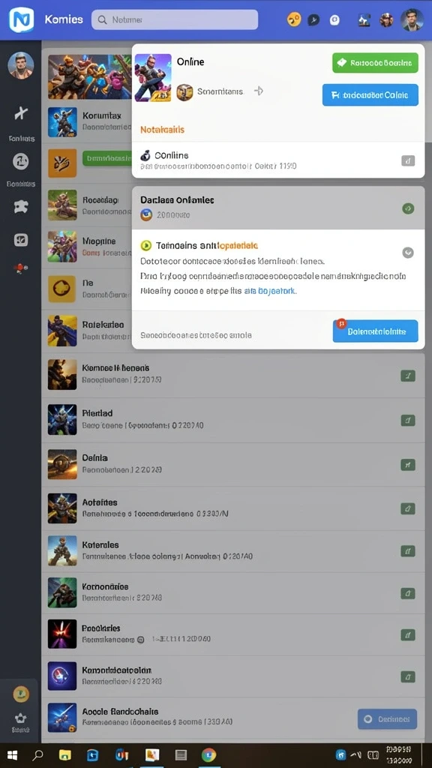Click the Komies app logo in the header
The image size is (432, 768).
tap(21, 20)
